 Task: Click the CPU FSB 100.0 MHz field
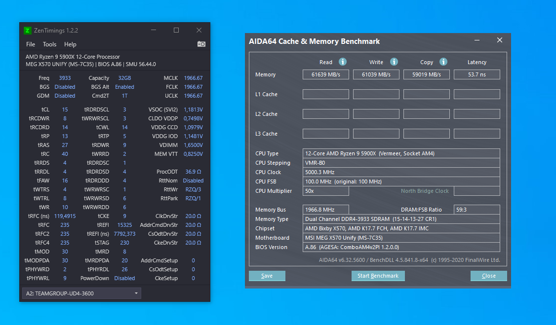point(401,181)
